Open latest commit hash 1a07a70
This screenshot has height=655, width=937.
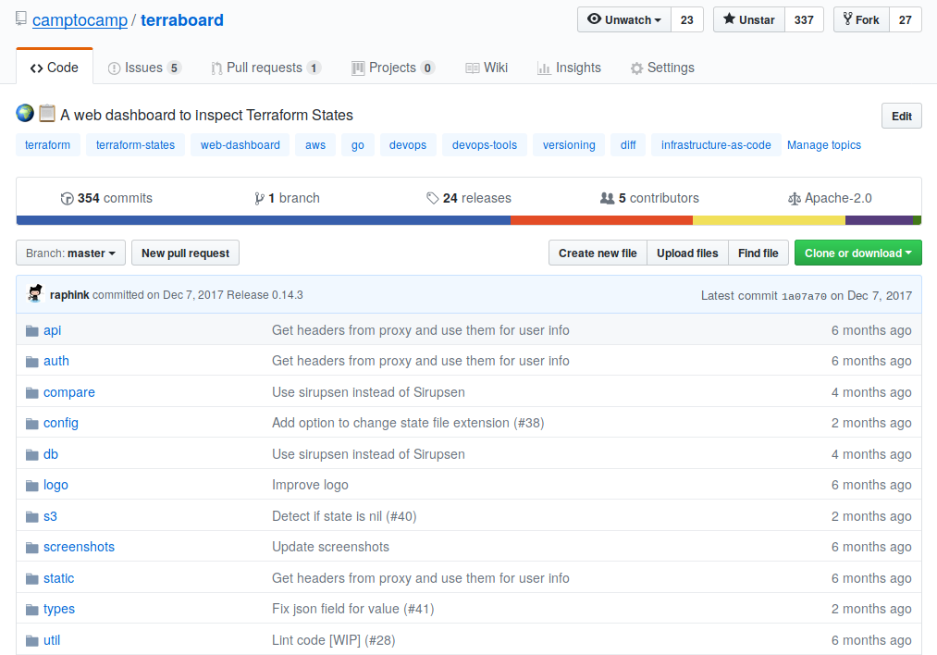coord(804,296)
